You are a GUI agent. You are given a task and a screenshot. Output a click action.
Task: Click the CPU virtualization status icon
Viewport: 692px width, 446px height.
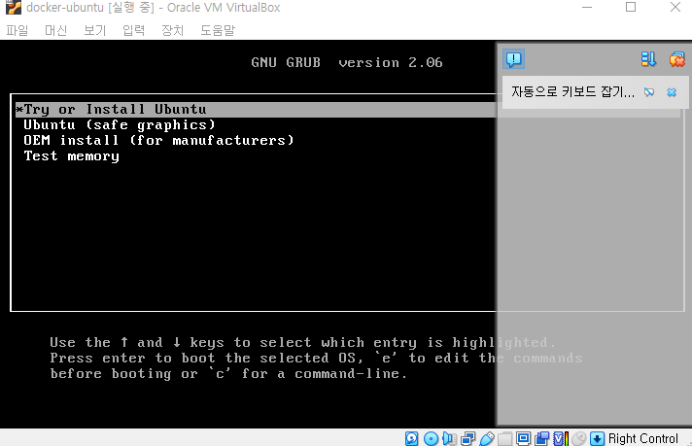(x=561, y=438)
